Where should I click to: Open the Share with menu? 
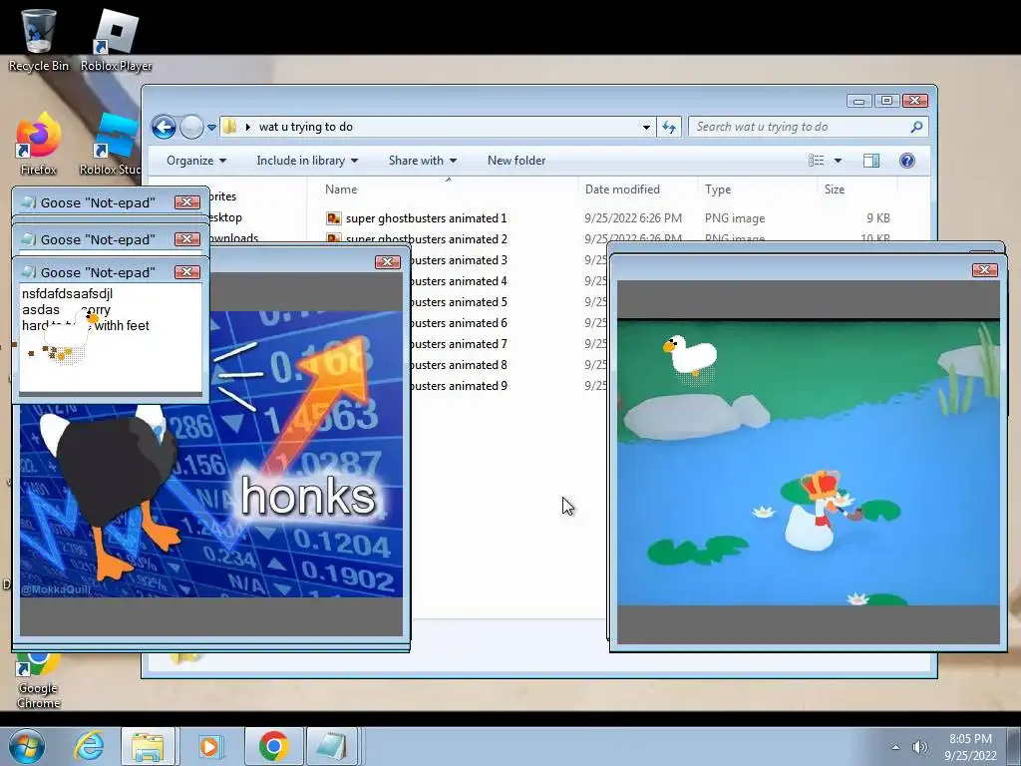click(x=423, y=161)
